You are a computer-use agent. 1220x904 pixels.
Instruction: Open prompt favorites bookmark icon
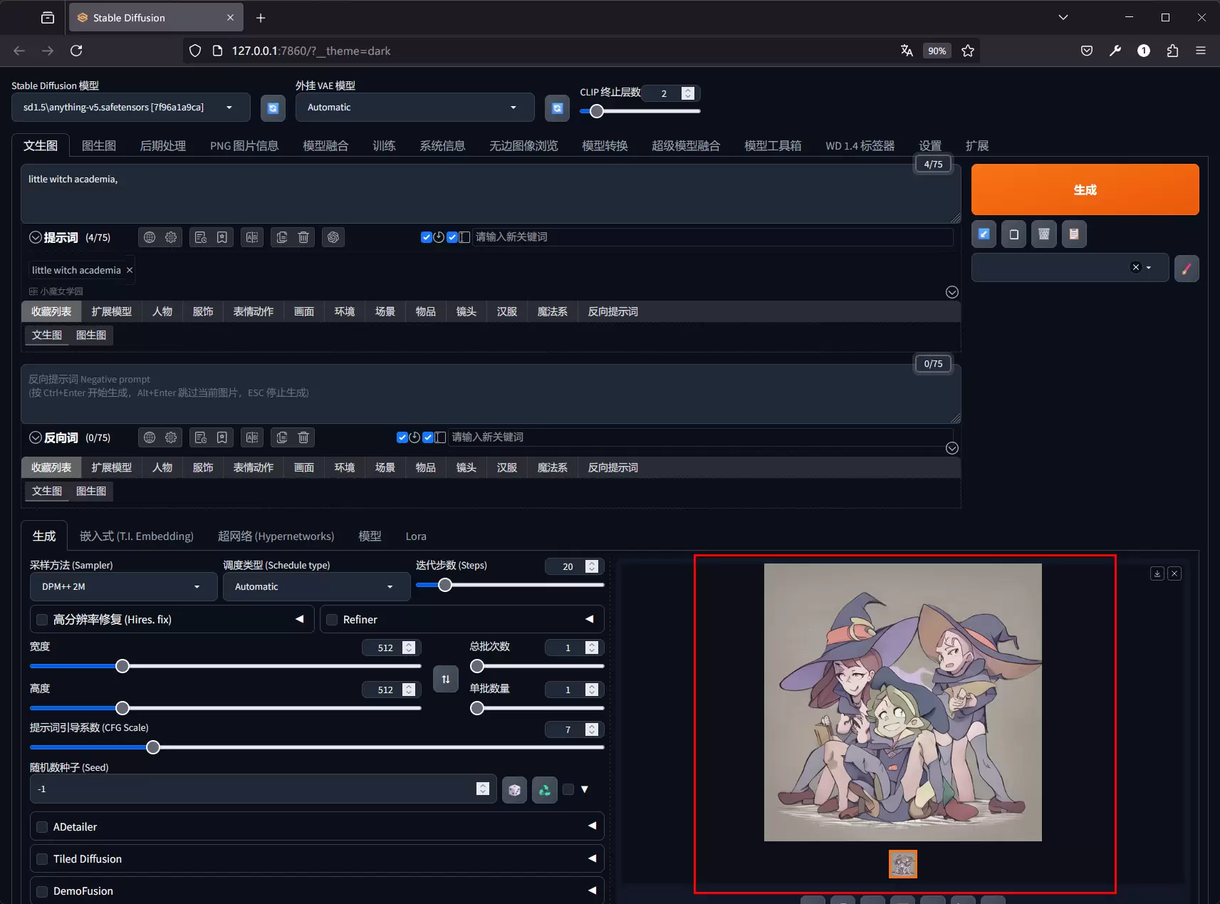point(222,237)
